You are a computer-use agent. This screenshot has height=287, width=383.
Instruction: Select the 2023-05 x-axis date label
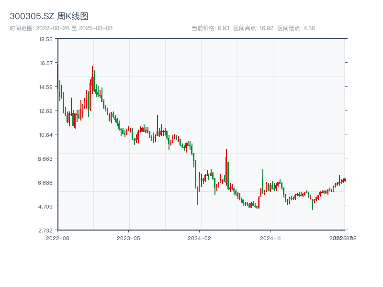128,238
